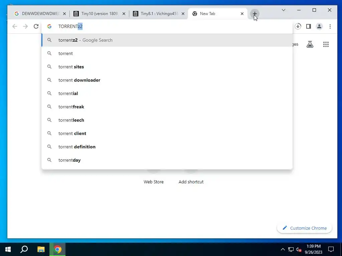Go forward to next page
This screenshot has width=342, height=256.
(25, 26)
